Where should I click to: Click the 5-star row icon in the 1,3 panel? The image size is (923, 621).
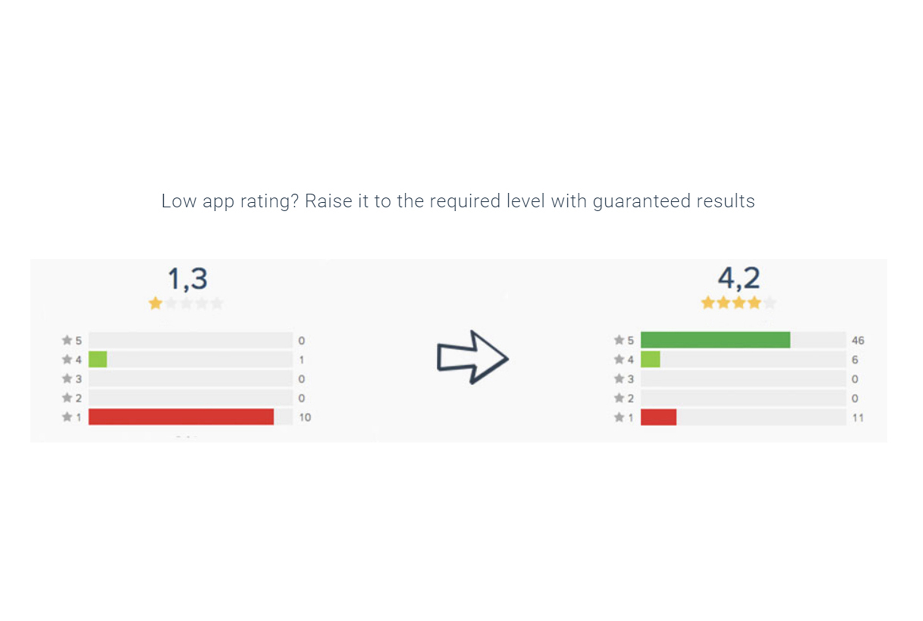coord(67,340)
